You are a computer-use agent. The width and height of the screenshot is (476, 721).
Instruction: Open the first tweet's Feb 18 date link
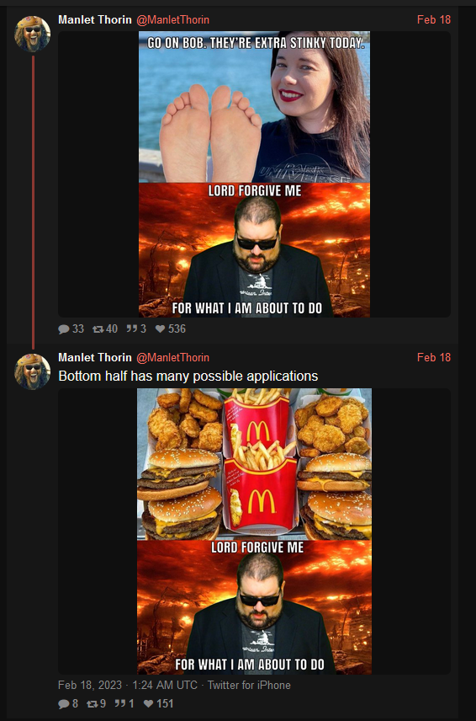tap(434, 19)
